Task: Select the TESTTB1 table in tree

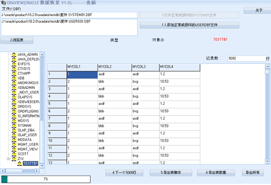Action: point(31,163)
